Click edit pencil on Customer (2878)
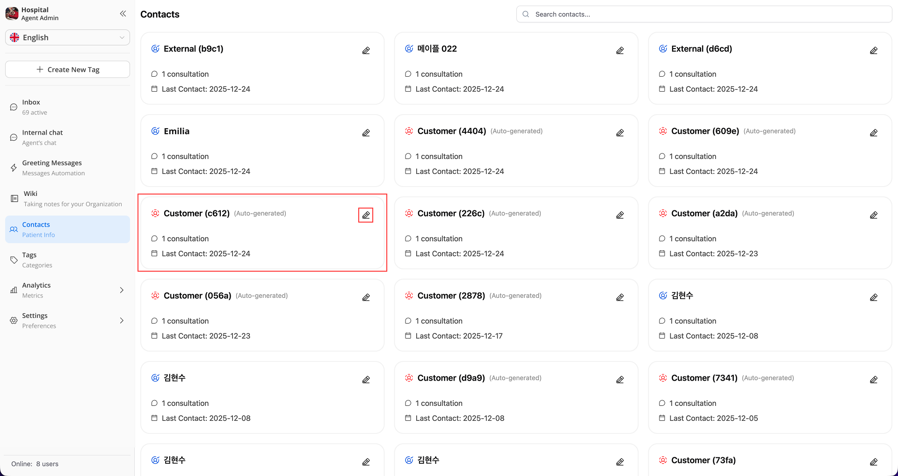 (620, 297)
